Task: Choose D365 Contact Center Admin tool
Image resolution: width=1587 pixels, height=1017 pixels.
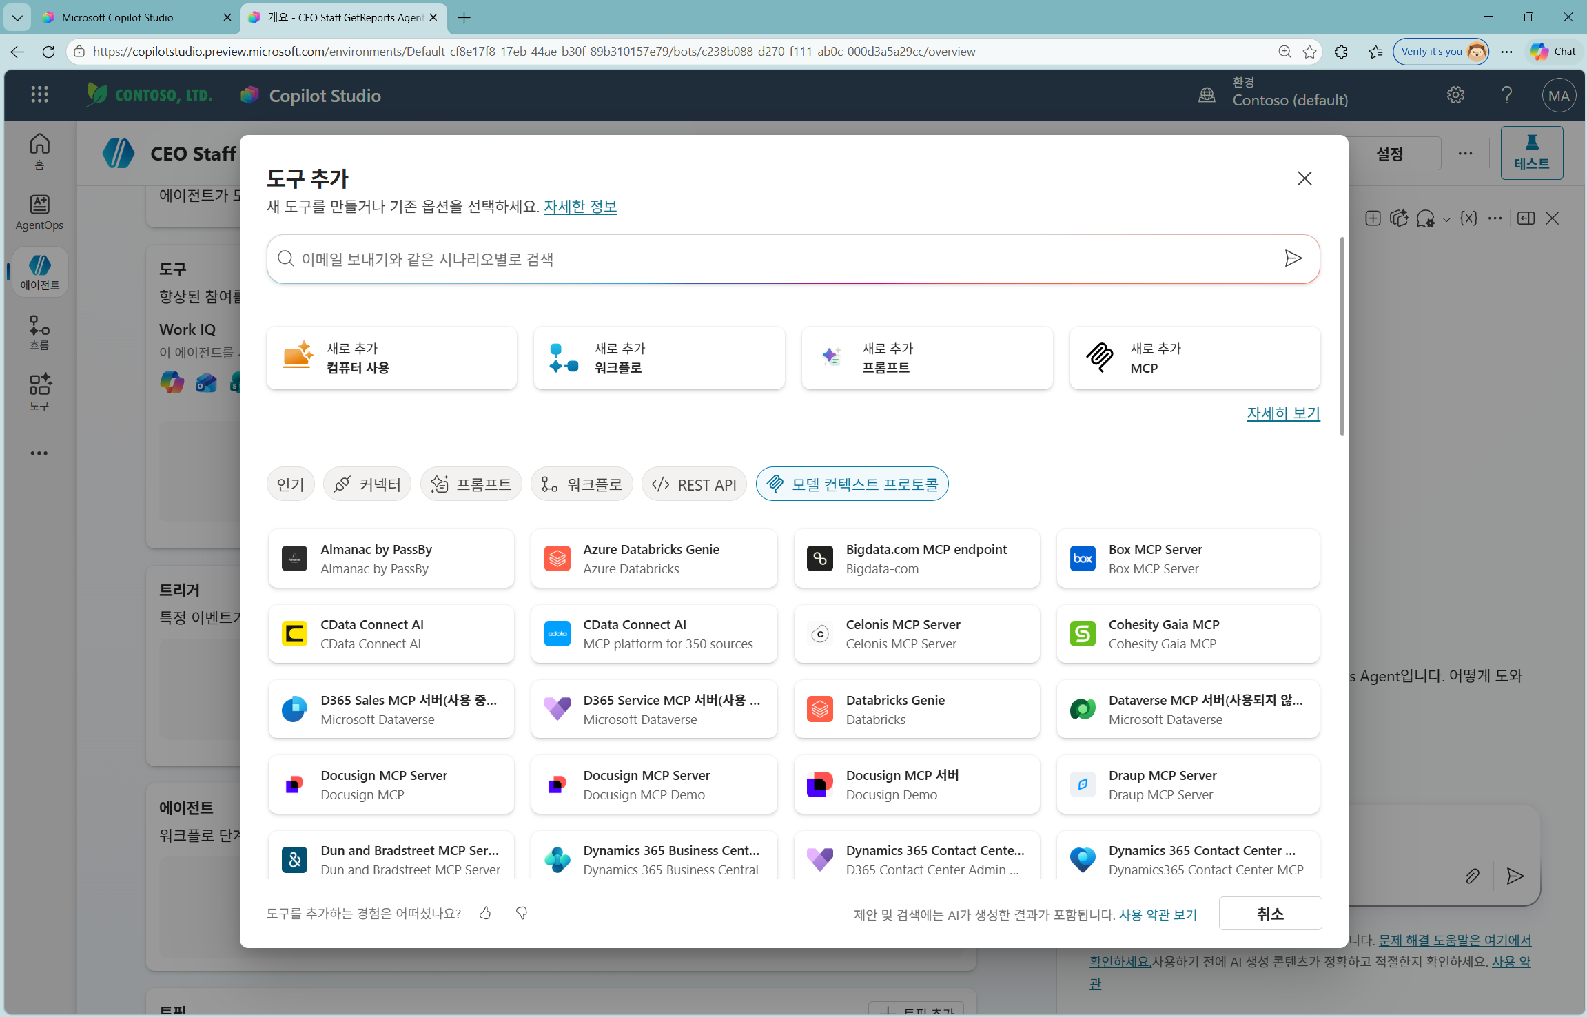Action: click(917, 855)
